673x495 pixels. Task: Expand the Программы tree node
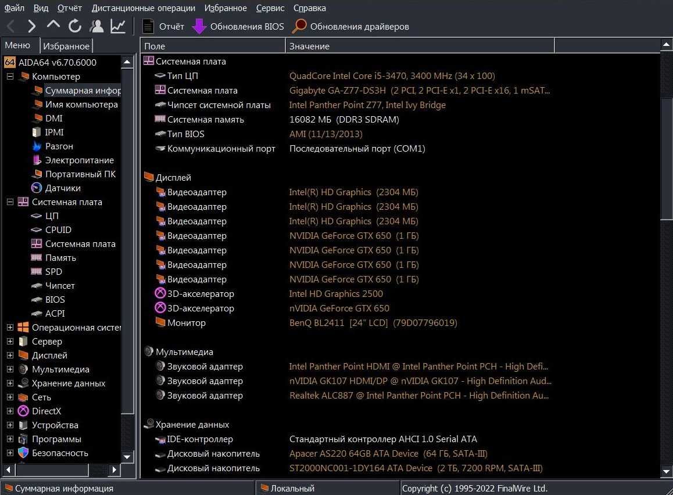10,439
